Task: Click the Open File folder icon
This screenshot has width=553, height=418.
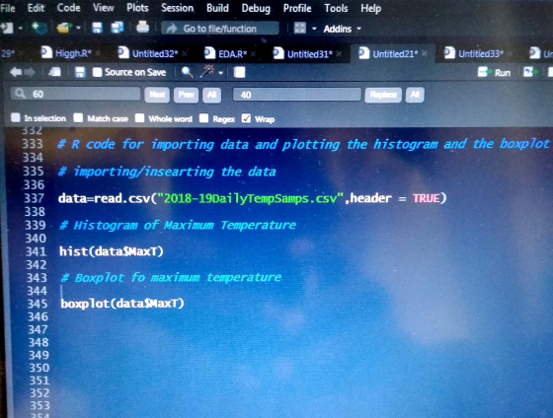Action: pyautogui.click(x=63, y=28)
